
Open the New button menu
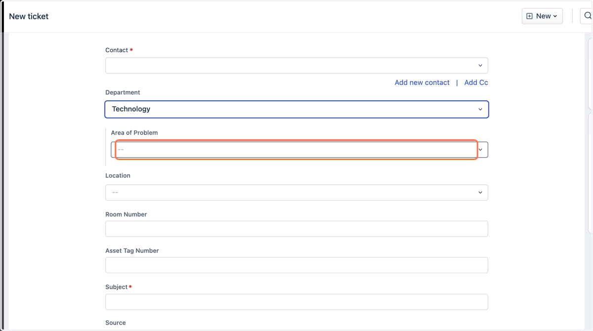(542, 16)
